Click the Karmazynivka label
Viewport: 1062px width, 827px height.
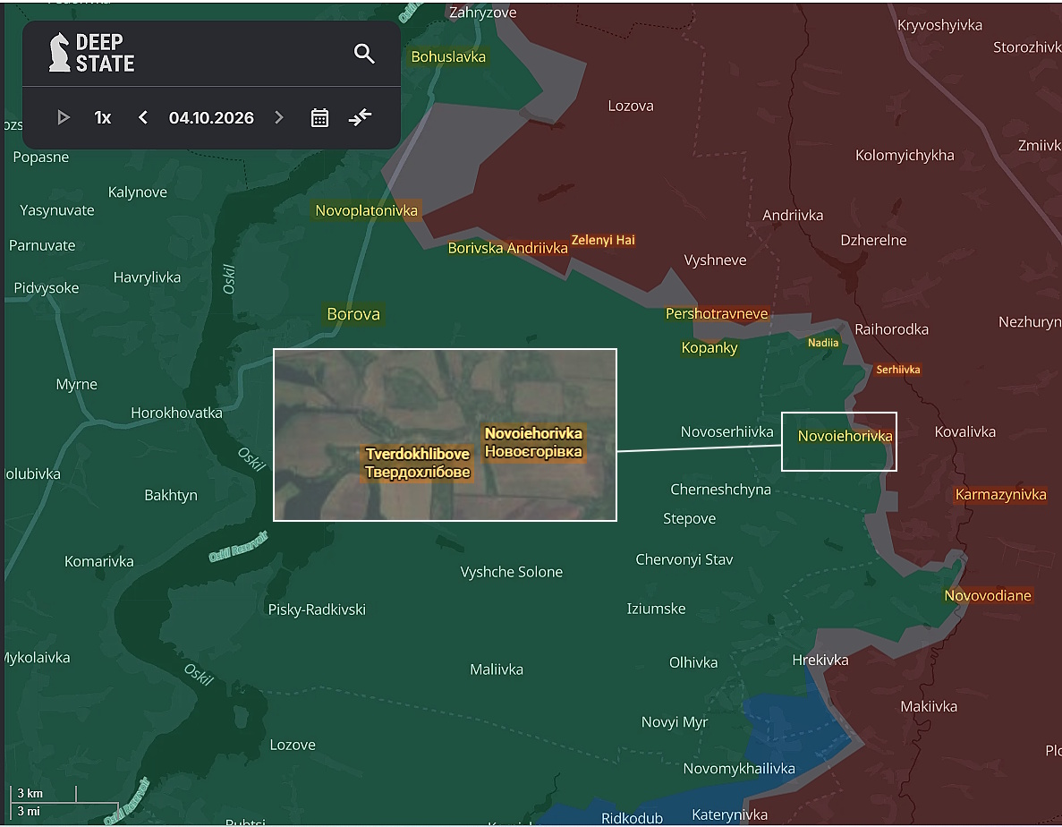(x=1000, y=494)
